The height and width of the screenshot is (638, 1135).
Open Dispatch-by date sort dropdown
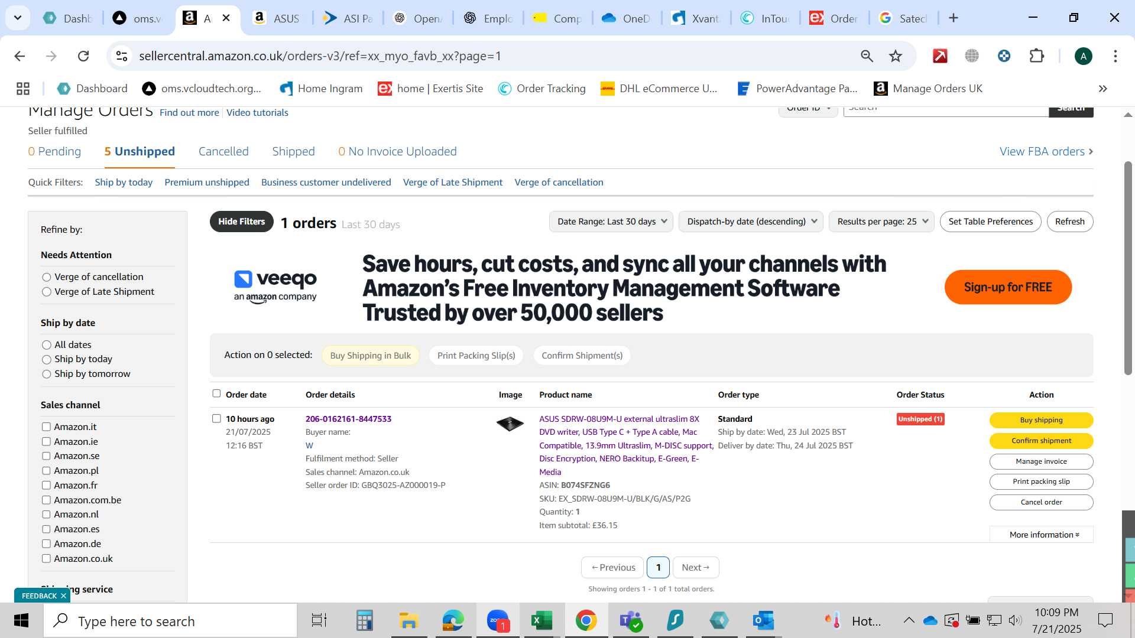(x=751, y=222)
